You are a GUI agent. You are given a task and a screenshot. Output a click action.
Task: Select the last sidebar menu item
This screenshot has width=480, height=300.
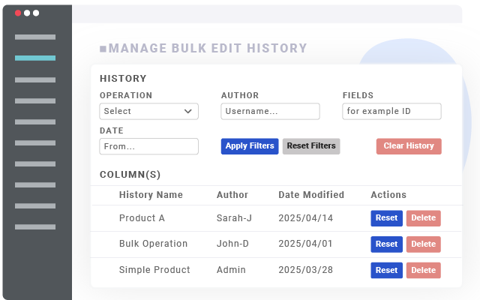click(x=35, y=226)
